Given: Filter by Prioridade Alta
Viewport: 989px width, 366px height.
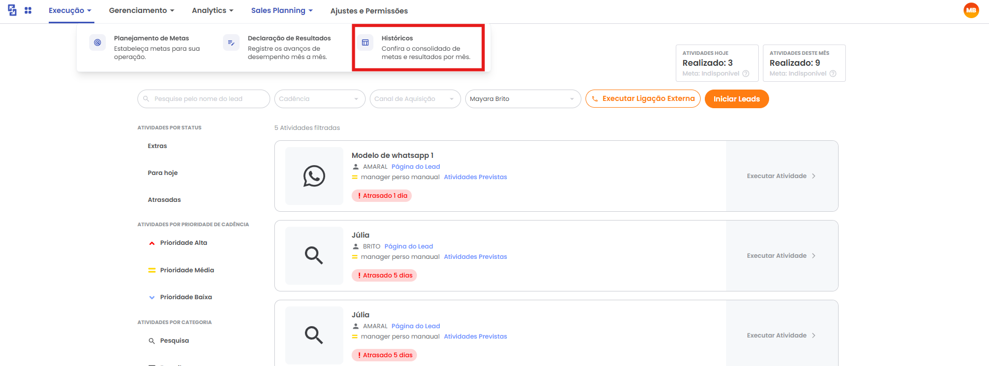Looking at the screenshot, I should [x=183, y=243].
